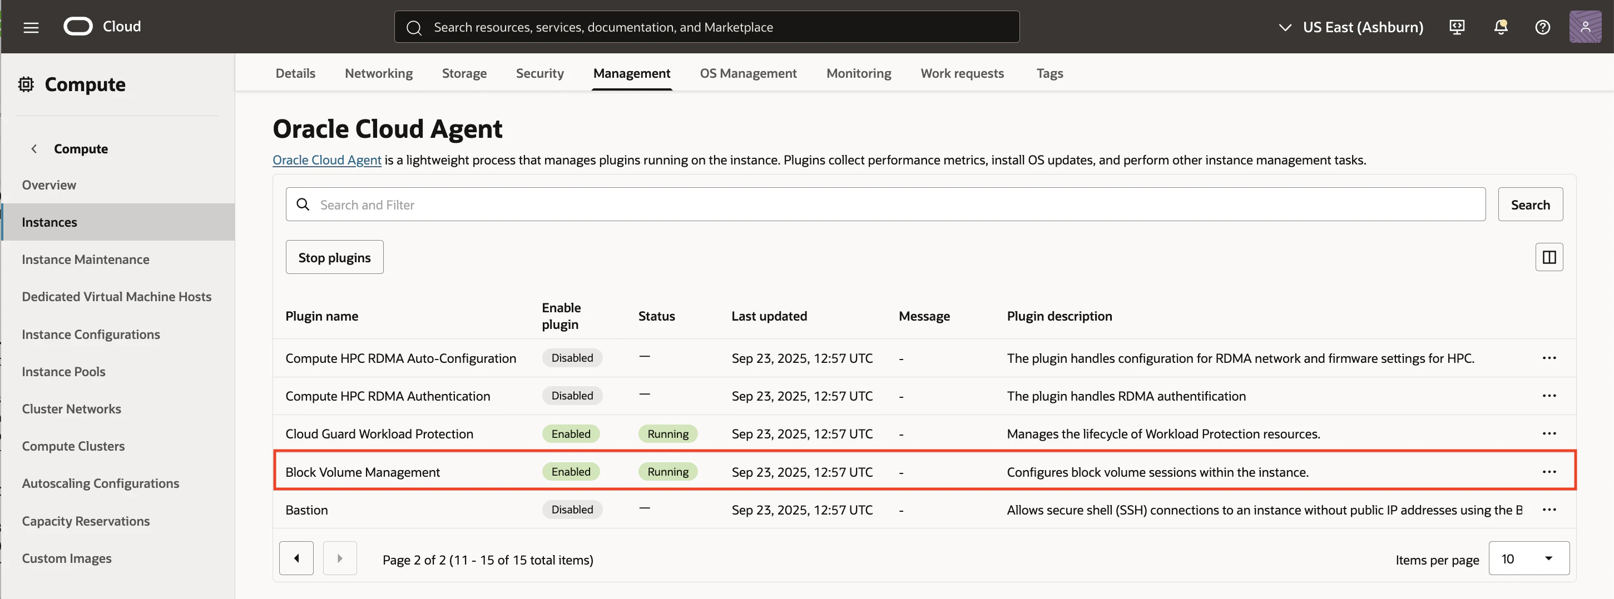1614x599 pixels.
Task: Open the Work requests tab
Action: 962,73
